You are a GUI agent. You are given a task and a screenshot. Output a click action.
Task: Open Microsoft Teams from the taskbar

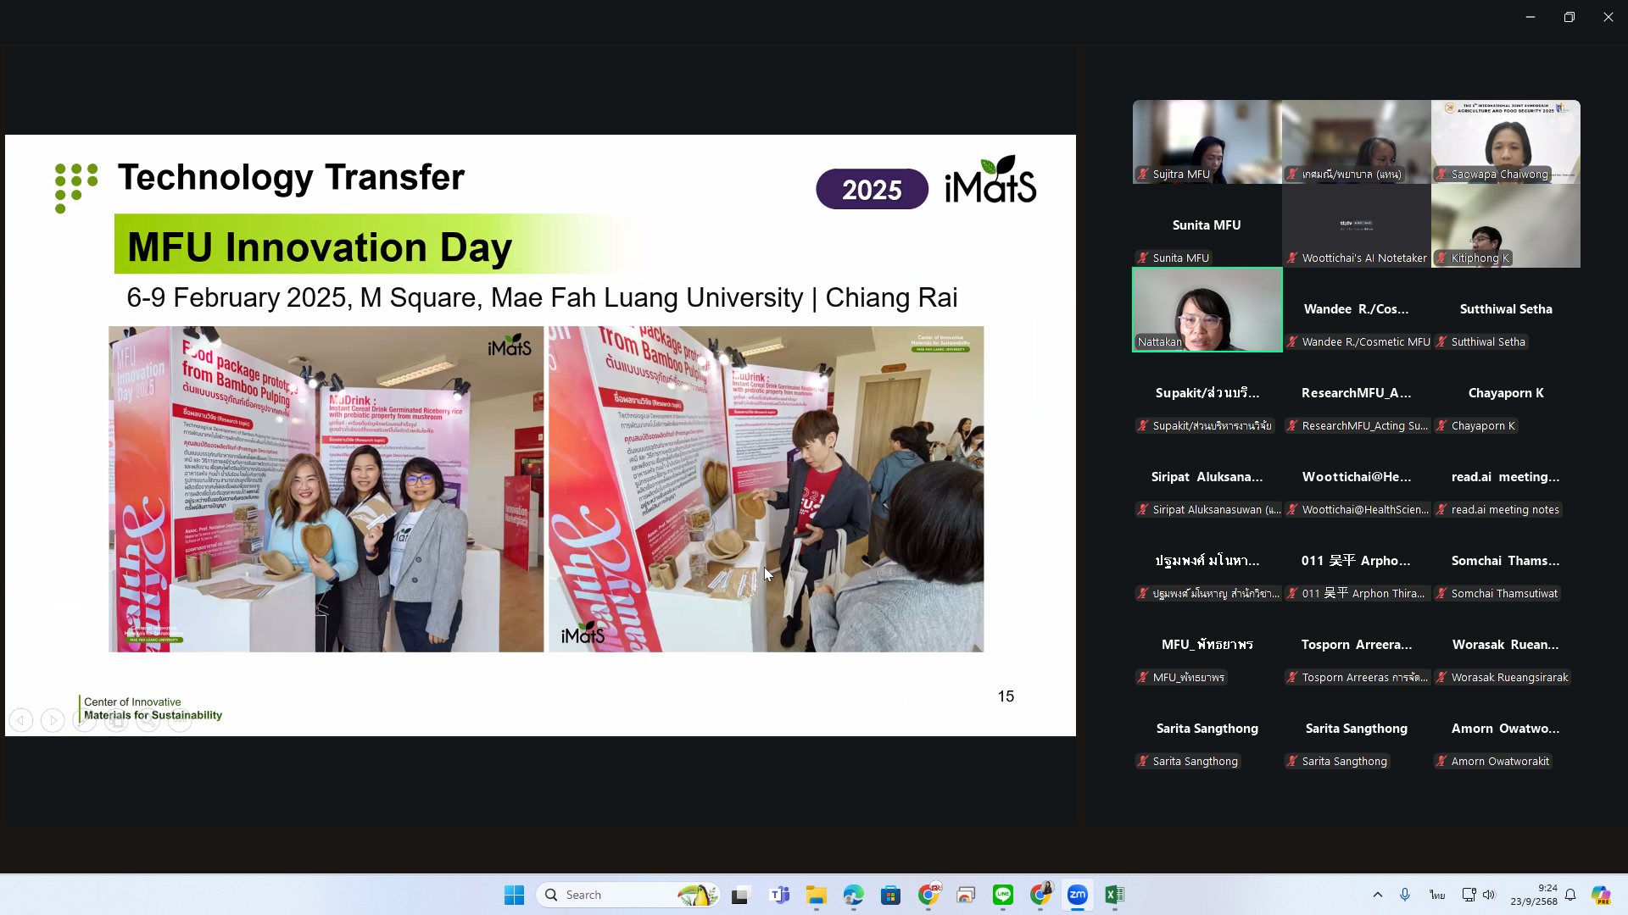coord(778,895)
